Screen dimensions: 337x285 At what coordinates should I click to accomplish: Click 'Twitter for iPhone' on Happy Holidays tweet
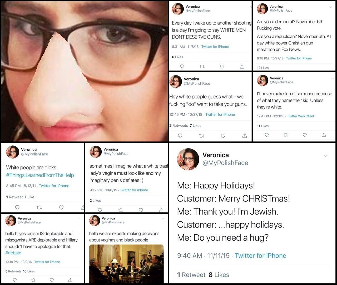coord(260,255)
